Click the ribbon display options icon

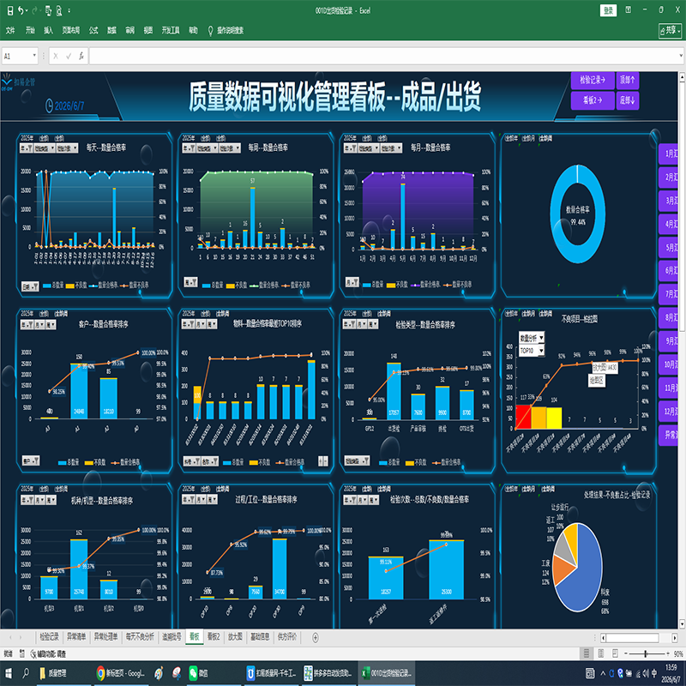[629, 9]
